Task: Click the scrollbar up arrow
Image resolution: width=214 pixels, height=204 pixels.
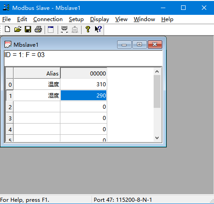Action: pos(157,71)
